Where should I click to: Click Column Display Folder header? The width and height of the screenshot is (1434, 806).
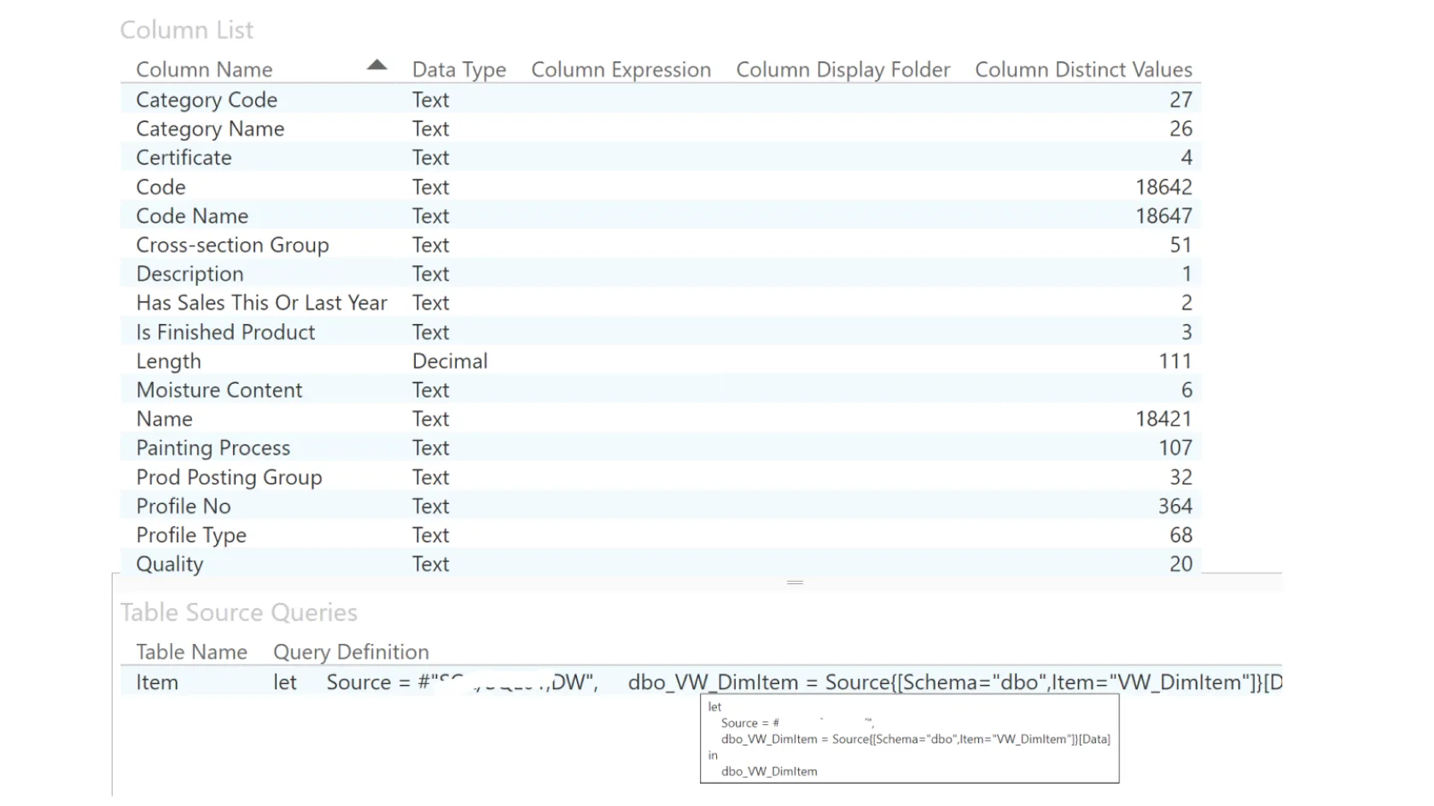coord(842,70)
